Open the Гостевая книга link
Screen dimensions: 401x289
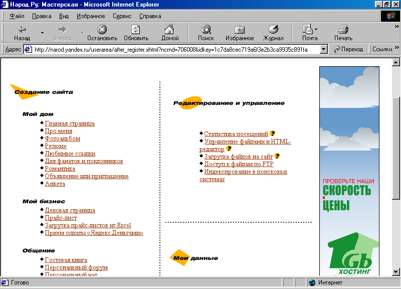point(66,260)
